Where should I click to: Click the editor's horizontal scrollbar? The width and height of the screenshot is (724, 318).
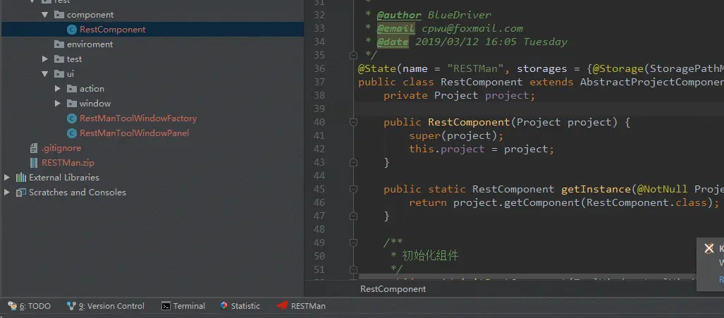tap(527, 276)
